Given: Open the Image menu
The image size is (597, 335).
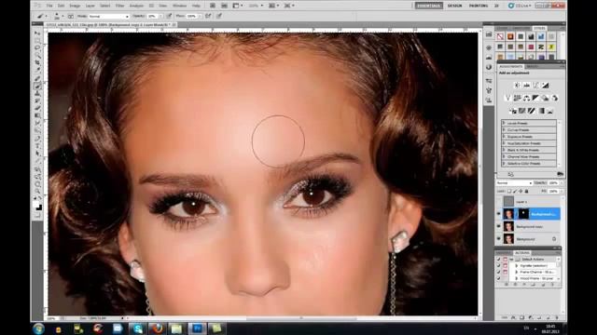Looking at the screenshot, I should (75, 6).
